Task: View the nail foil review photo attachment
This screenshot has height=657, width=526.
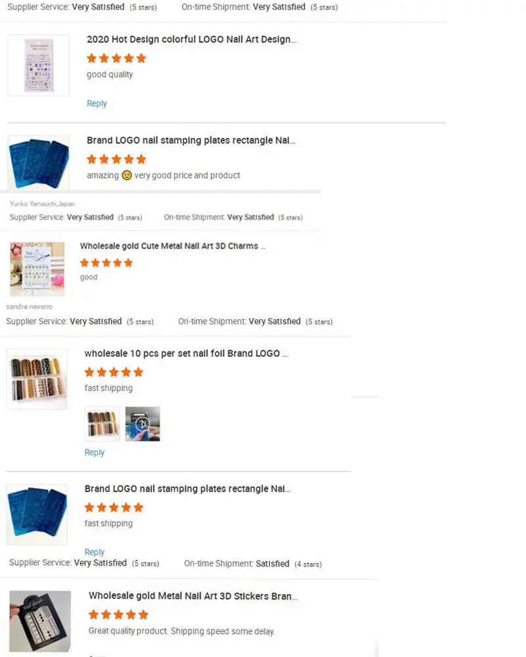Action: [x=103, y=424]
